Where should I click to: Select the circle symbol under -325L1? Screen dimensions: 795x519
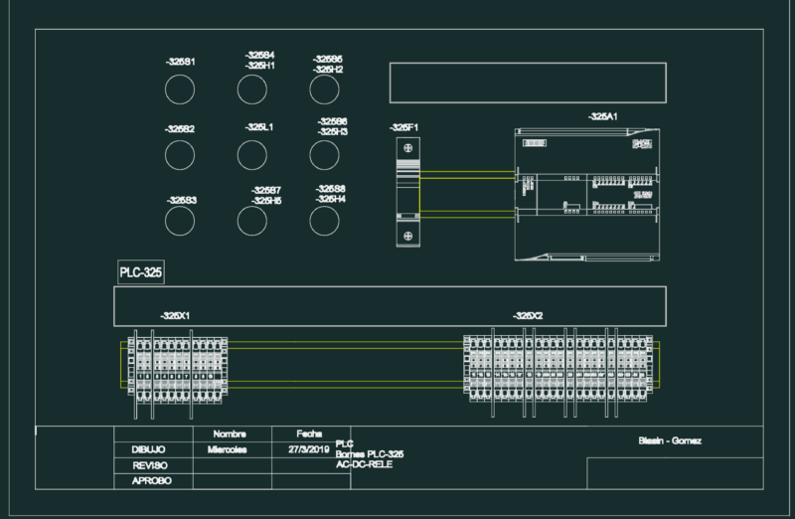click(x=252, y=155)
